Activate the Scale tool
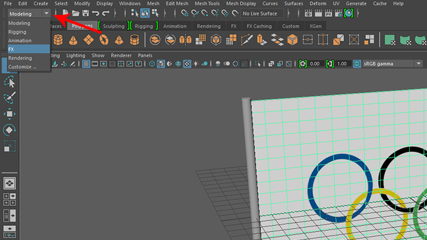Image resolution: width=427 pixels, height=240 pixels. point(10,146)
